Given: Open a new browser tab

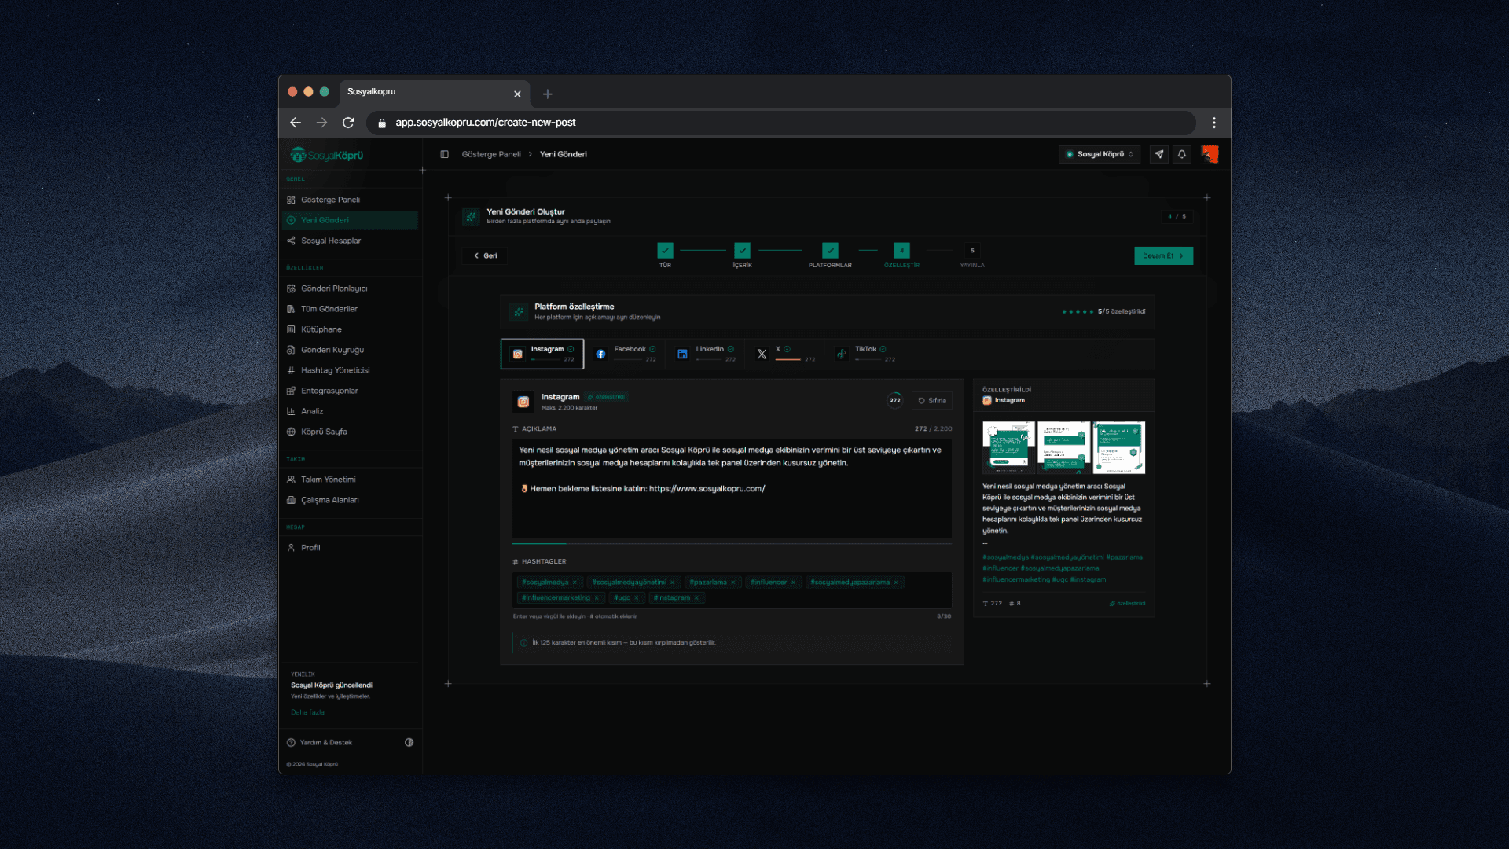Looking at the screenshot, I should click(x=548, y=94).
